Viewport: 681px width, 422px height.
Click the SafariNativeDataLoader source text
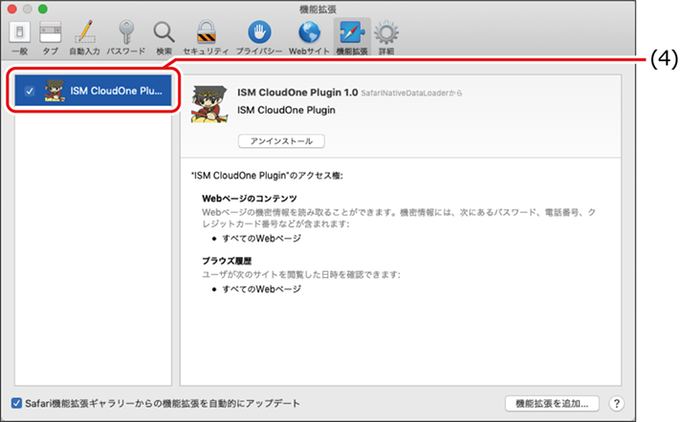(411, 93)
